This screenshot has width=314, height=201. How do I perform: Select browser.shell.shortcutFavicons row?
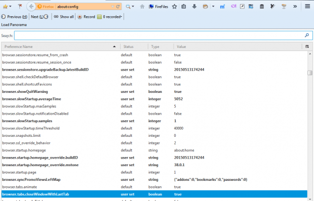(154, 84)
